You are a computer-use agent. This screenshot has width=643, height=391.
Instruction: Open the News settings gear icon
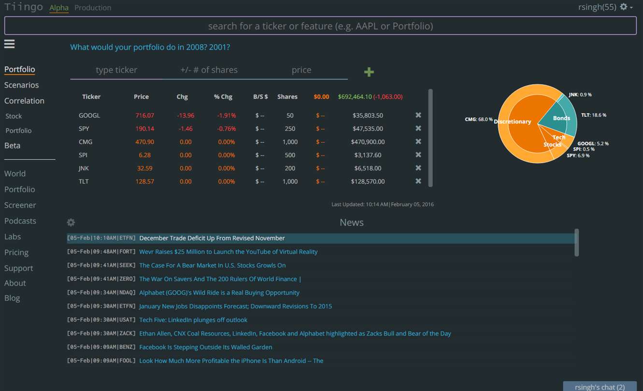point(71,223)
